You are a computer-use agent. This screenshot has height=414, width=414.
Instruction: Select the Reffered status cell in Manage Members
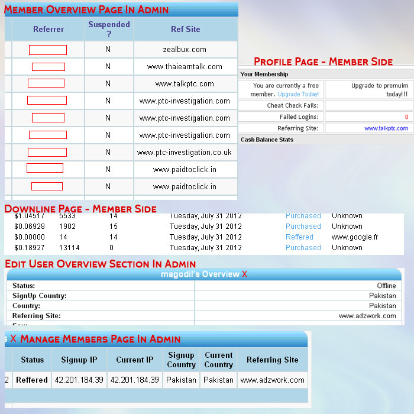pyautogui.click(x=32, y=380)
